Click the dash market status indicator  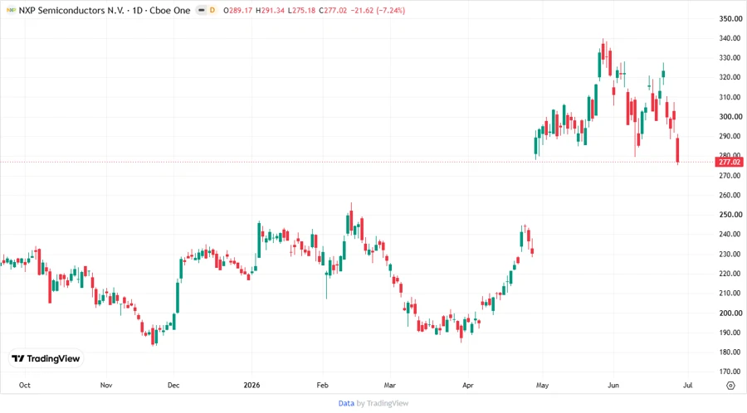coord(202,10)
